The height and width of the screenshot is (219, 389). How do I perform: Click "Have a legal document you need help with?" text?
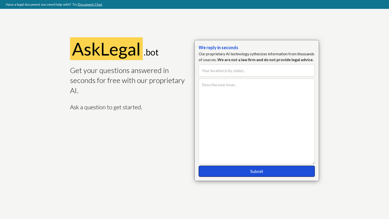tap(37, 4)
